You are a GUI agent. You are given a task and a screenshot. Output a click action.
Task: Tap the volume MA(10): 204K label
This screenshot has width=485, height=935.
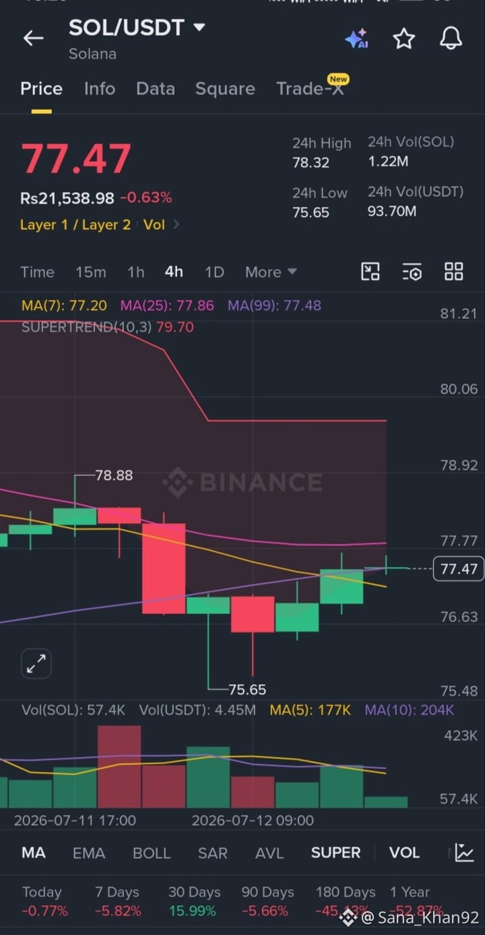pos(410,710)
